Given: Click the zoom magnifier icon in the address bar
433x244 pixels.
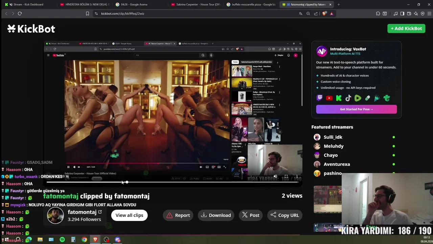Looking at the screenshot, I should [x=308, y=14].
